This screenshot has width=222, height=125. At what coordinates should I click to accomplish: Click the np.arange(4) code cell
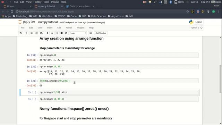click(x=119, y=55)
